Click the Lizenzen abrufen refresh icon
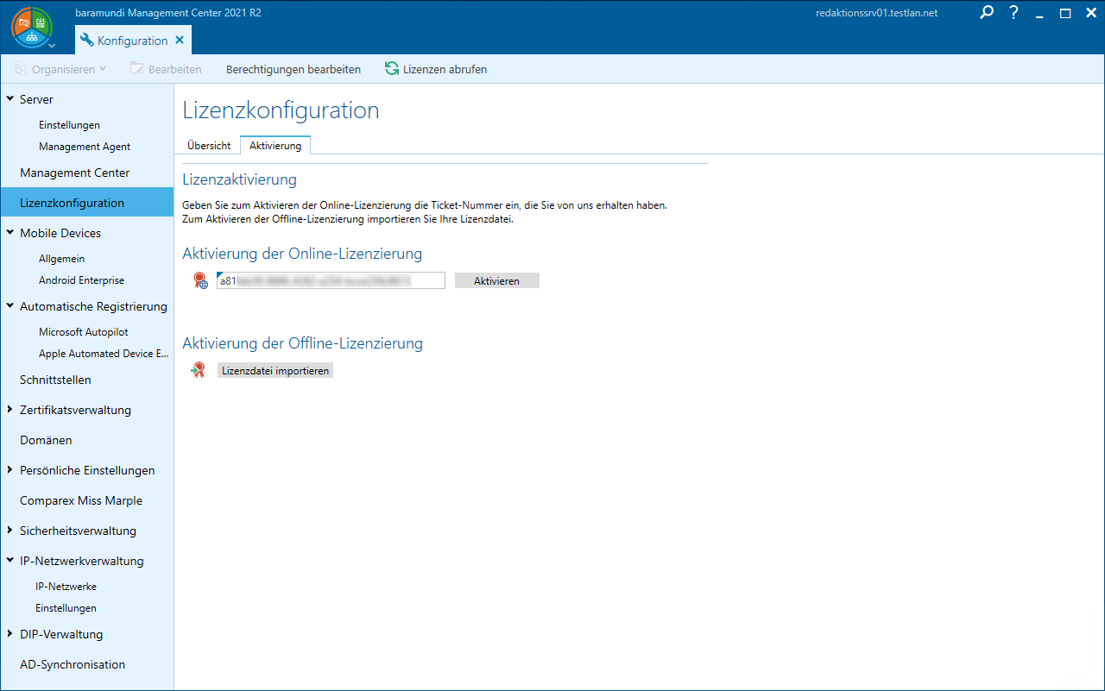 392,69
